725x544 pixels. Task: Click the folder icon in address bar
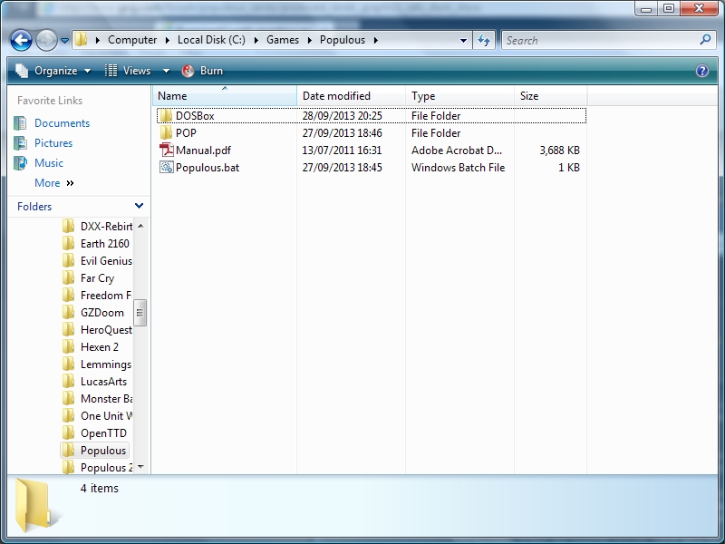(81, 40)
